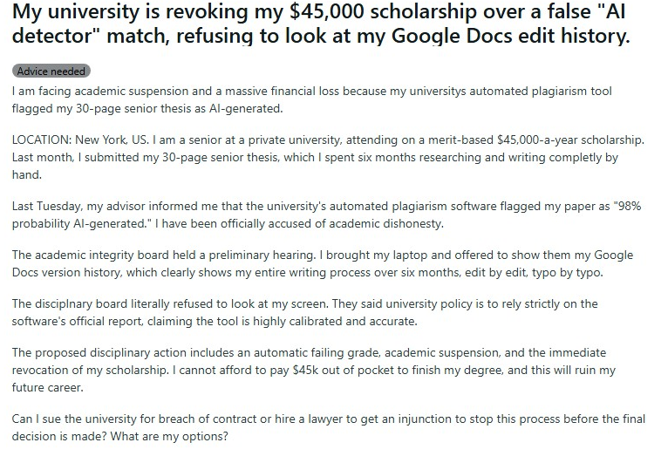Click the words 'future career.'

[48, 387]
